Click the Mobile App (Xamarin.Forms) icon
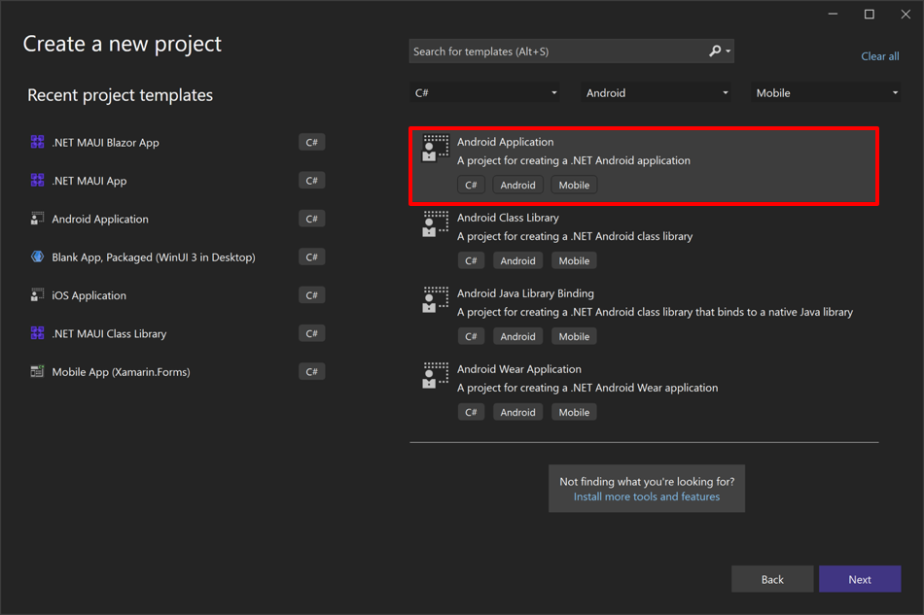The width and height of the screenshot is (924, 615). click(x=34, y=371)
